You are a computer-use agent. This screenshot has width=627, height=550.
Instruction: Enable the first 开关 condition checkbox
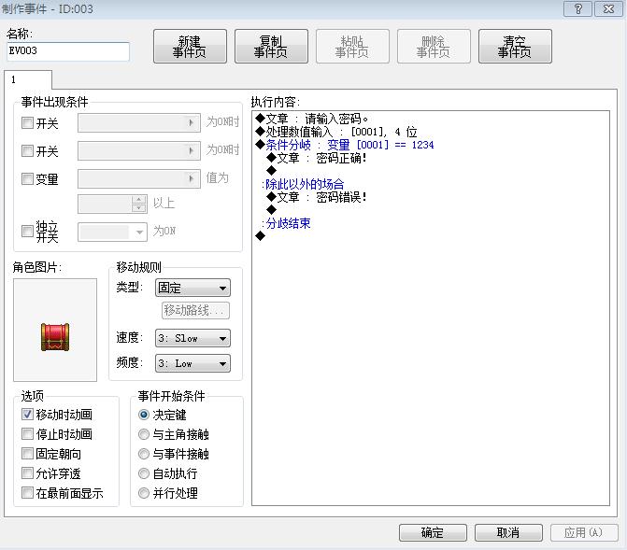(27, 122)
